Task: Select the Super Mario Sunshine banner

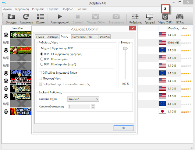Action: pyautogui.click(x=21, y=73)
